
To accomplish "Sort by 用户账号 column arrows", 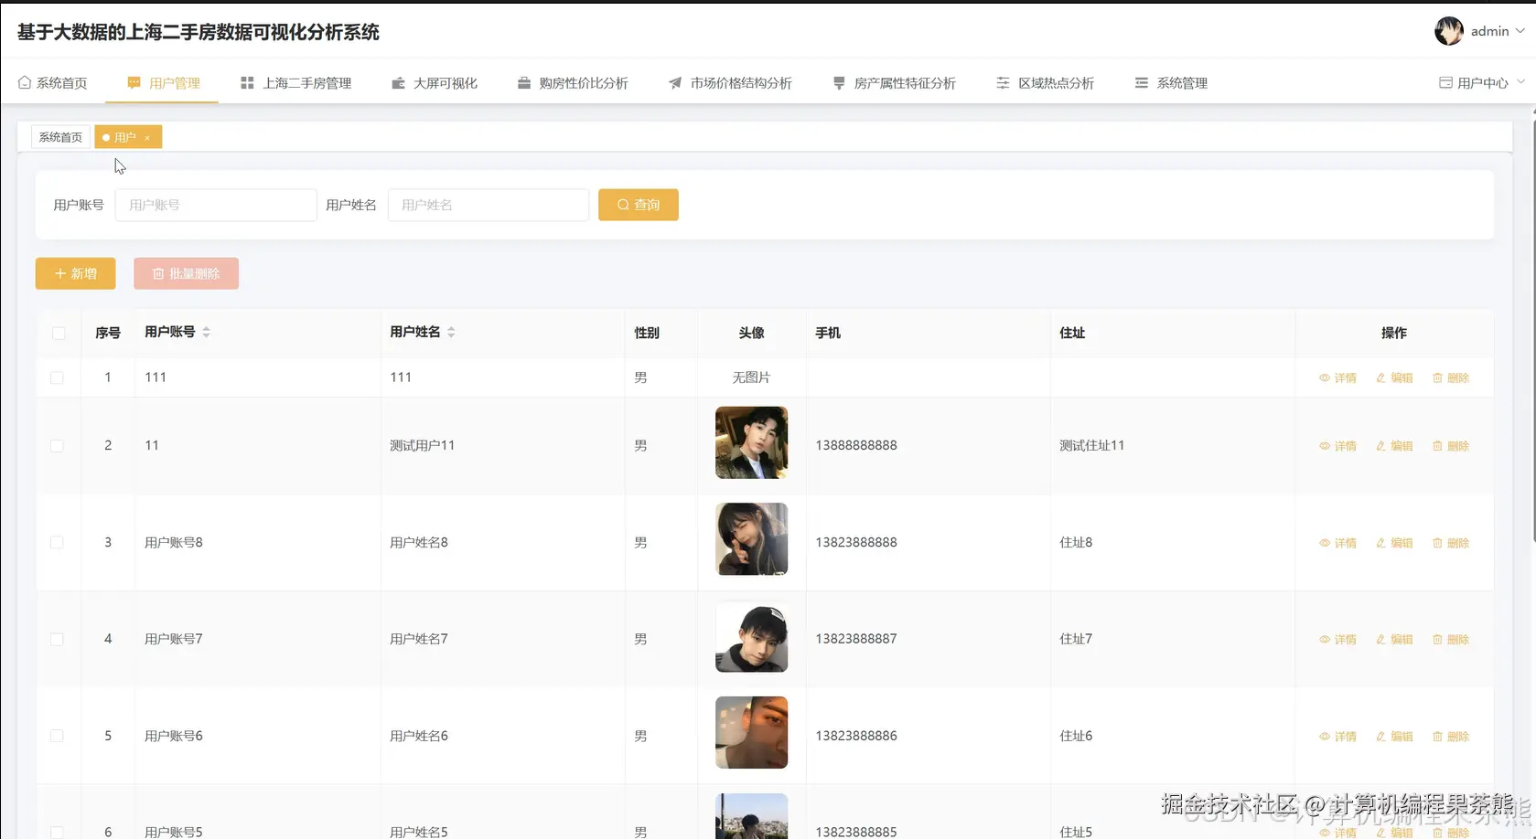I will [207, 333].
